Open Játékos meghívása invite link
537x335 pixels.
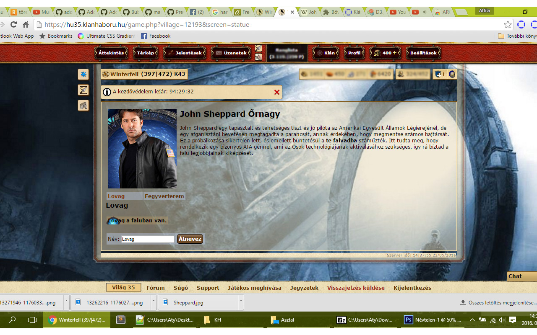click(255, 288)
